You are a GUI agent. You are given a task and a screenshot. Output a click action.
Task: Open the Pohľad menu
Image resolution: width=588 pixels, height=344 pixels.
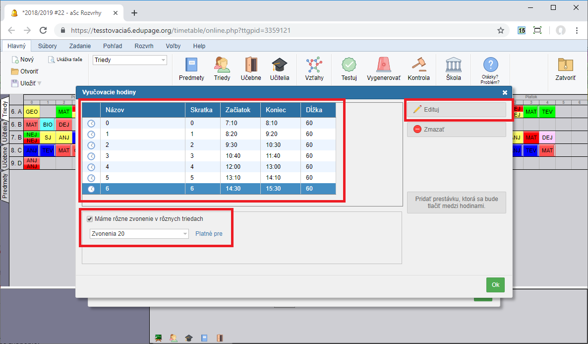pos(113,46)
